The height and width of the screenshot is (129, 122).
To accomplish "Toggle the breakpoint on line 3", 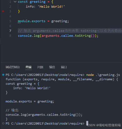I will click(x=3, y=11).
